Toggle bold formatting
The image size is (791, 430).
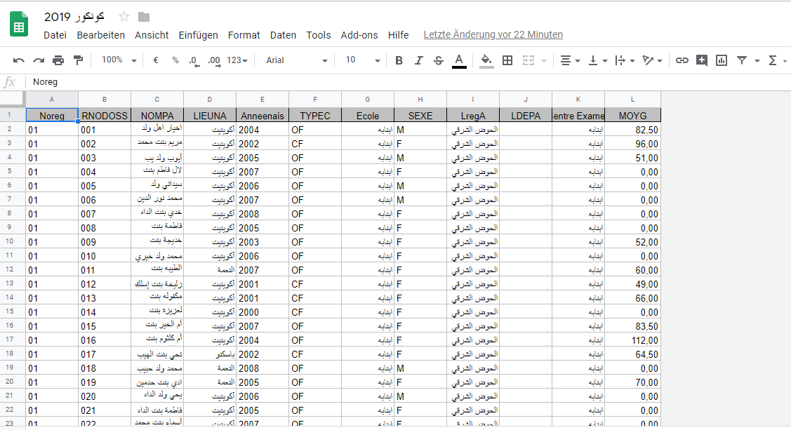(x=399, y=61)
